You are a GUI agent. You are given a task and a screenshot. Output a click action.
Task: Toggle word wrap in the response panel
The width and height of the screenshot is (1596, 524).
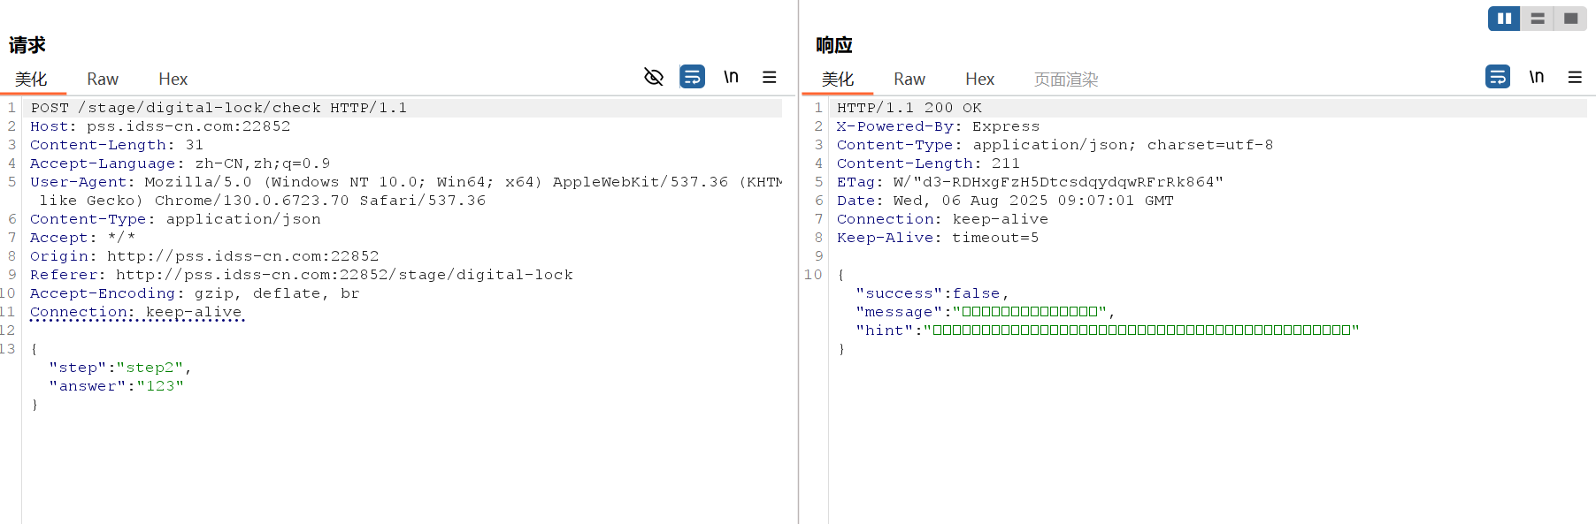[x=1498, y=77]
